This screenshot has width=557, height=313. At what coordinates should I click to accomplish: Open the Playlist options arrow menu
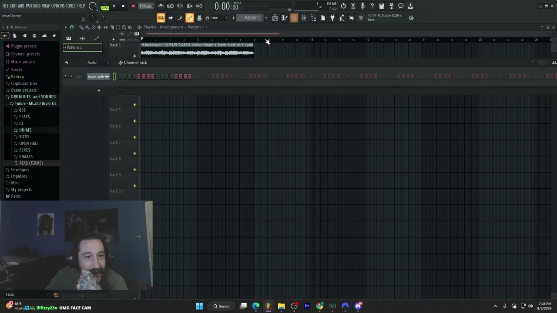pos(66,27)
